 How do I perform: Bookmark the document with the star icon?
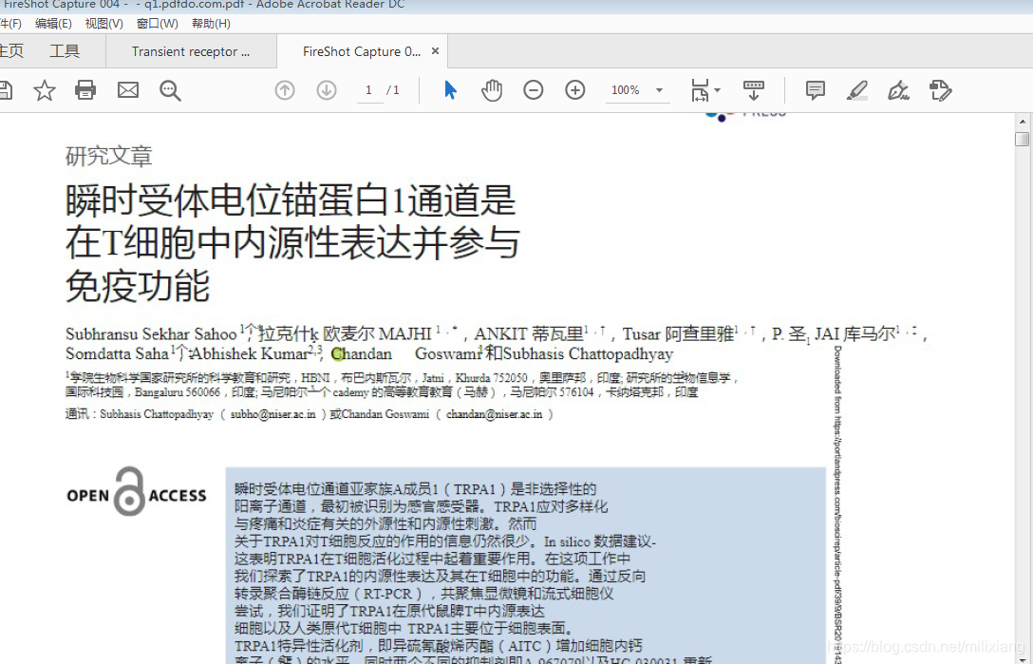pyautogui.click(x=44, y=90)
